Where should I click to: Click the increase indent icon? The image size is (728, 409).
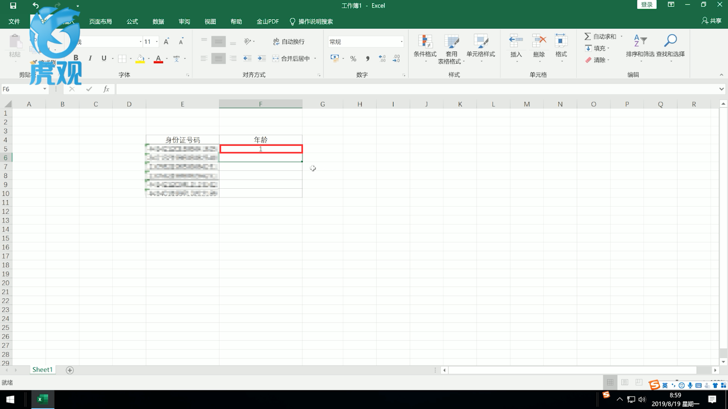[261, 59]
